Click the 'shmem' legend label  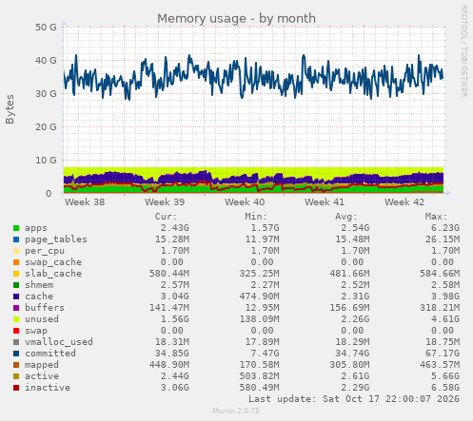click(x=39, y=285)
